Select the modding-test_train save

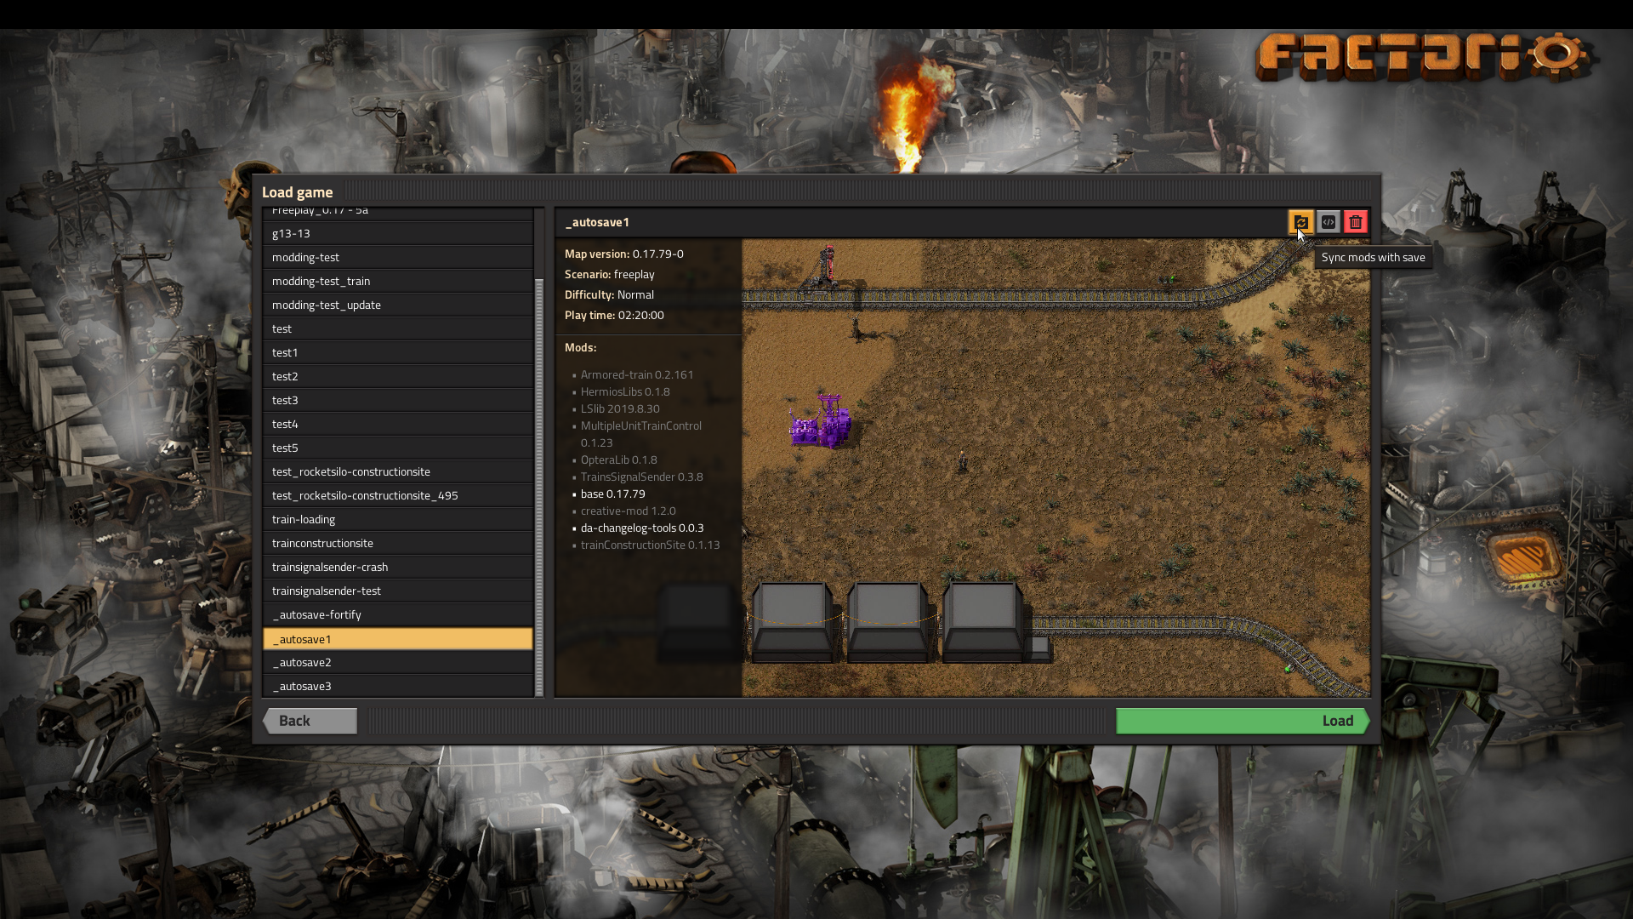[398, 281]
